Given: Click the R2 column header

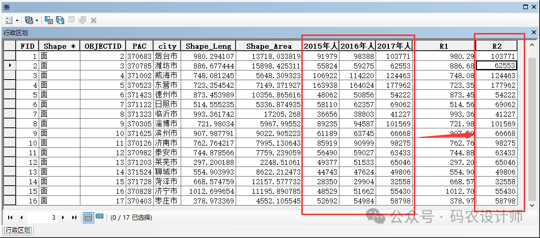Looking at the screenshot, I should (497, 46).
